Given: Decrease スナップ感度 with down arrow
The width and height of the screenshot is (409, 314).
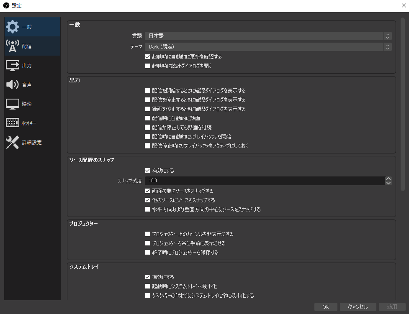Looking at the screenshot, I should click(x=388, y=183).
